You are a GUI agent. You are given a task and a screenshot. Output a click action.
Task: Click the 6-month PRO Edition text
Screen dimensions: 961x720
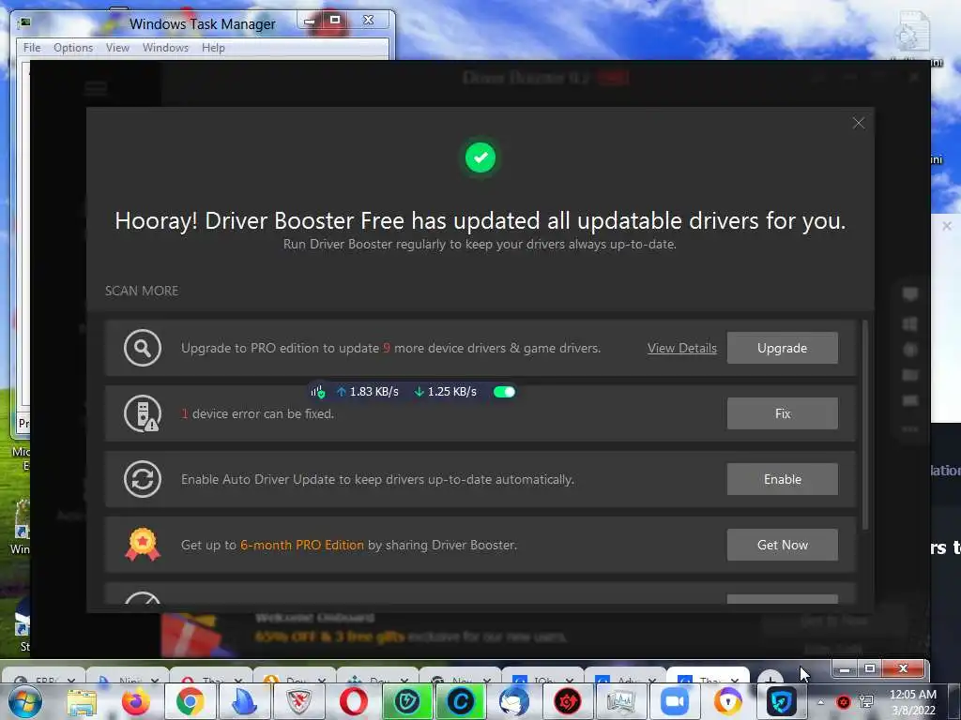click(x=302, y=545)
